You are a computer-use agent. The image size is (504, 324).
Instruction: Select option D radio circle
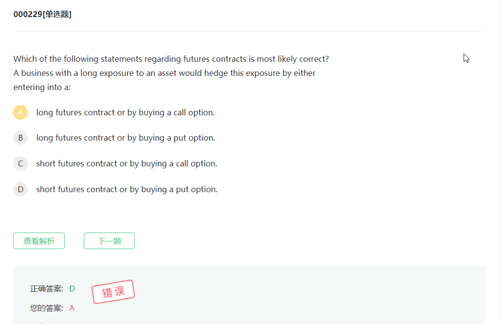[20, 189]
